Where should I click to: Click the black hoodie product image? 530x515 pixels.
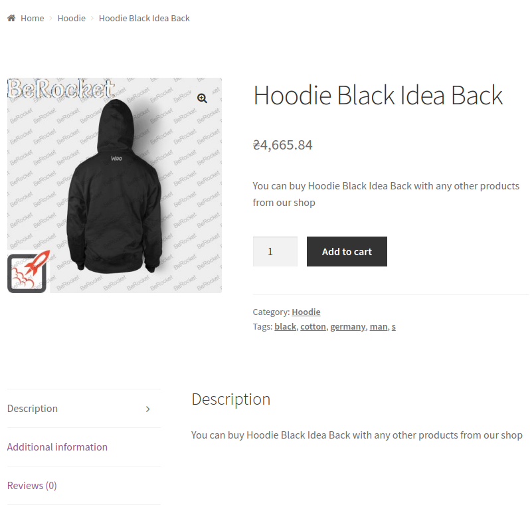[115, 186]
